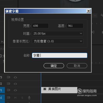Click the fx badge on 美食图片 clip
This screenshot has width=103, height=103.
(45, 89)
